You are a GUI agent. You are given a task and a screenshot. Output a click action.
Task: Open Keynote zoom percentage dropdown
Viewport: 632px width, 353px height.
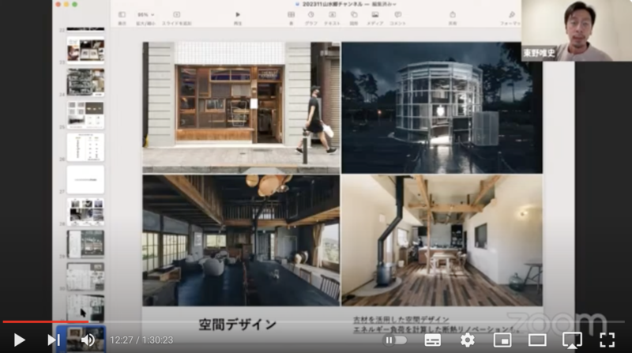(x=145, y=15)
